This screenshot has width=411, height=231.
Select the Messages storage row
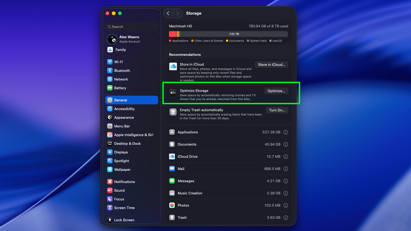click(228, 181)
